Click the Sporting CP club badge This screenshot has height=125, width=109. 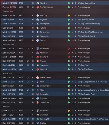(x=38, y=119)
